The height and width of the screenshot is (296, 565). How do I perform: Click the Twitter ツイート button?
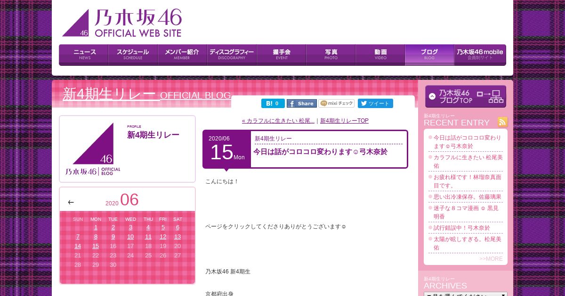tap(375, 103)
